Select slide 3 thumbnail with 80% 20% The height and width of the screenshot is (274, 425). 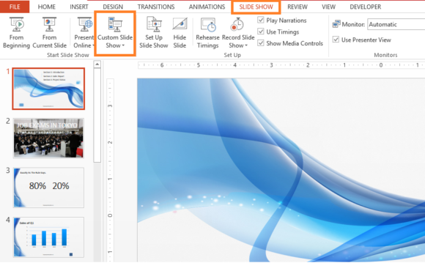coord(48,188)
